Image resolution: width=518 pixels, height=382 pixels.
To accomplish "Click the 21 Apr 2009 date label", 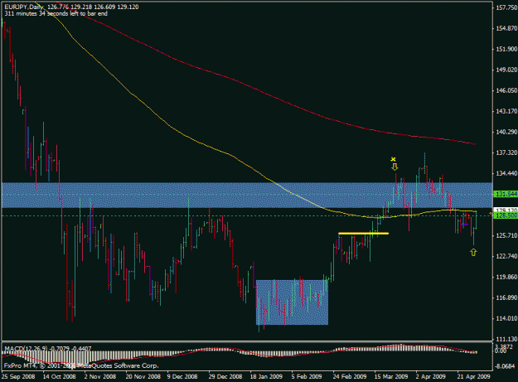I will click(x=474, y=376).
